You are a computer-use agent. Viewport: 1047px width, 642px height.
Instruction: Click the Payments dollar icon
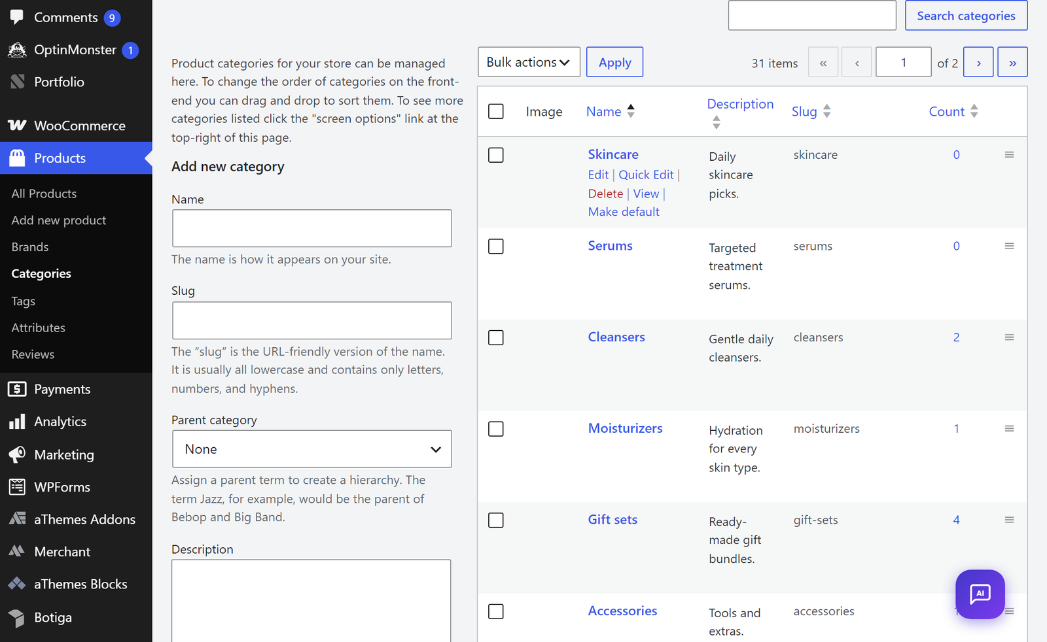17,389
